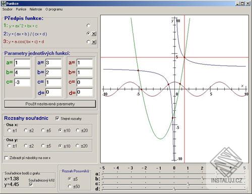Click function 1 formula y=ax^2+bx+c

pos(23,26)
